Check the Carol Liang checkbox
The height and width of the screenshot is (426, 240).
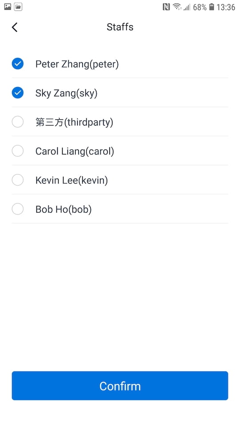pyautogui.click(x=18, y=151)
